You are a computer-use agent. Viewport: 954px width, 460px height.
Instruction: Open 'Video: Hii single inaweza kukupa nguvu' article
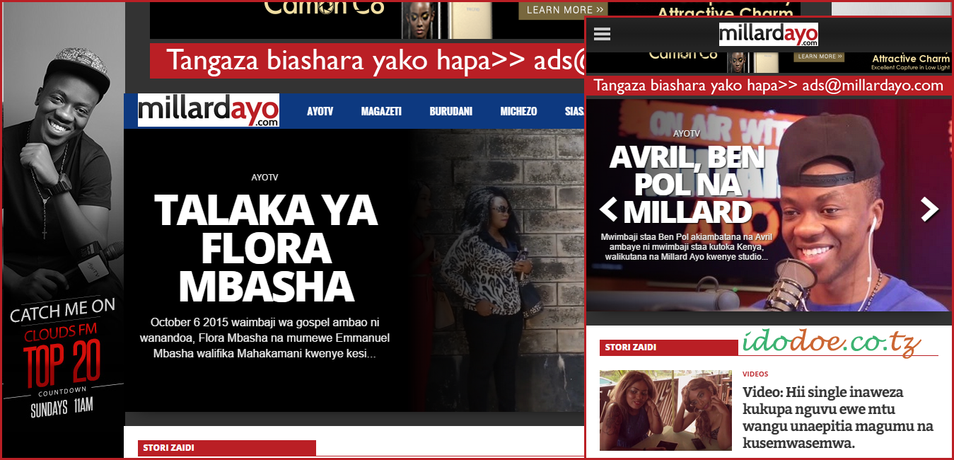pos(838,418)
